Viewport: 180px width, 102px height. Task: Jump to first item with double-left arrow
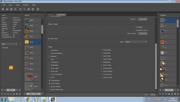2,90
